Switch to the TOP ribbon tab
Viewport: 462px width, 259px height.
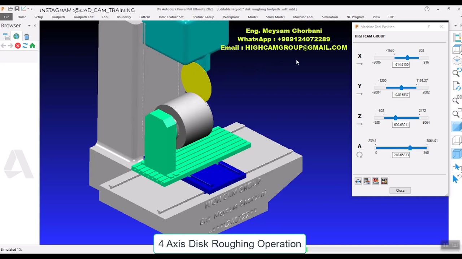tap(391, 17)
